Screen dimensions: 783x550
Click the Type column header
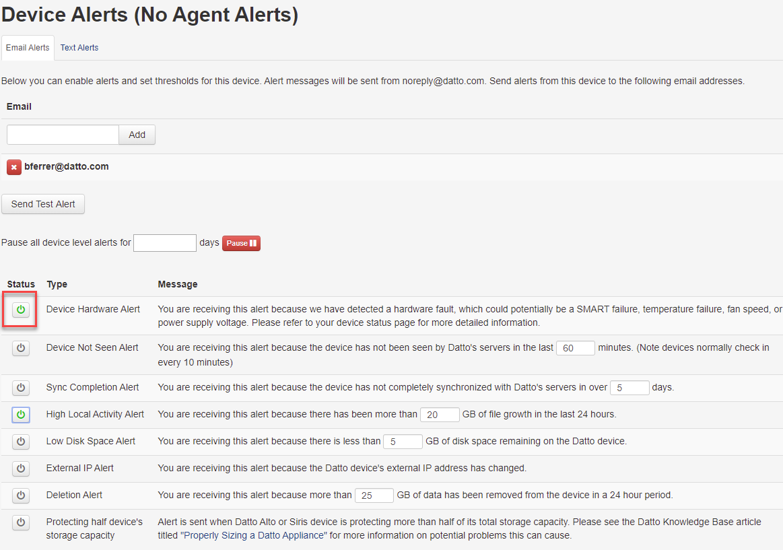pos(57,284)
